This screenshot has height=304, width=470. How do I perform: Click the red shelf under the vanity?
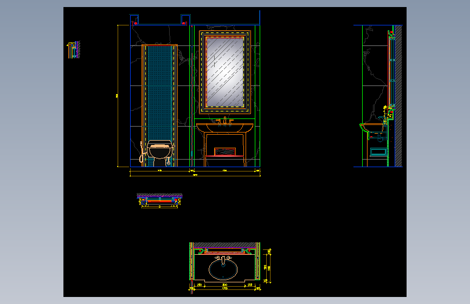(225, 156)
